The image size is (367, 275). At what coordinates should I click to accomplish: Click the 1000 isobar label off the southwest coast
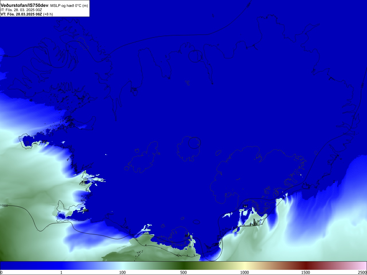coord(5,205)
